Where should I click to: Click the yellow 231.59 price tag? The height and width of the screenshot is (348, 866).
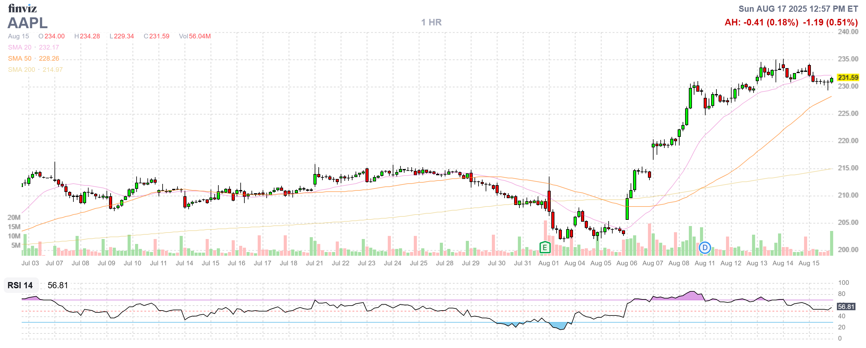pos(847,77)
